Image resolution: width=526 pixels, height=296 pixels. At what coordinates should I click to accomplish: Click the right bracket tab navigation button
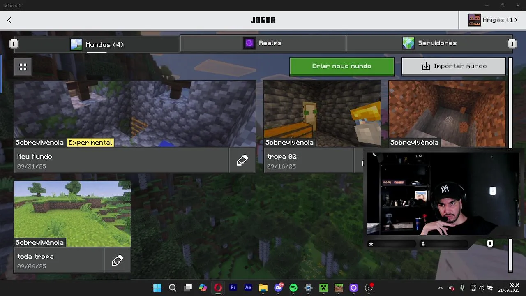pos(512,44)
